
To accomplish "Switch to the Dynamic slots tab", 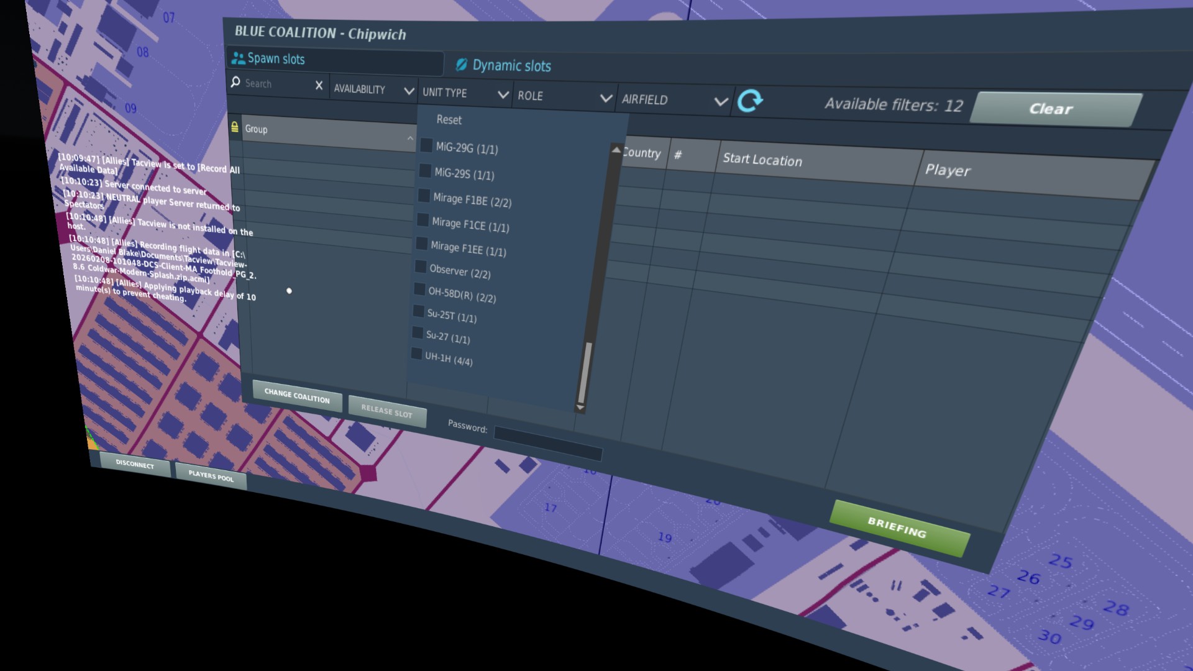I will tap(511, 66).
